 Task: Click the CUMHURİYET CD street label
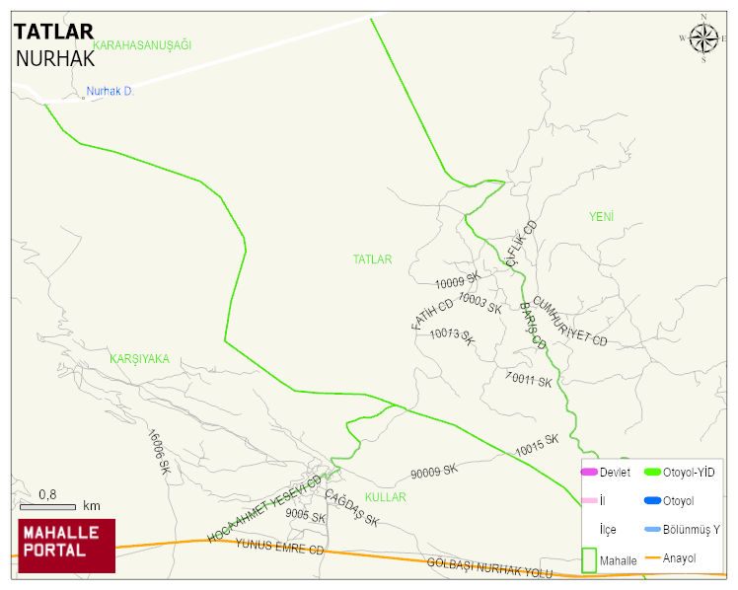(x=570, y=322)
